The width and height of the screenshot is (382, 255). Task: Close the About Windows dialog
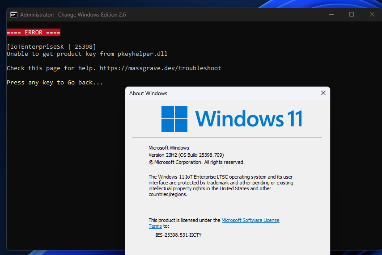323,93
